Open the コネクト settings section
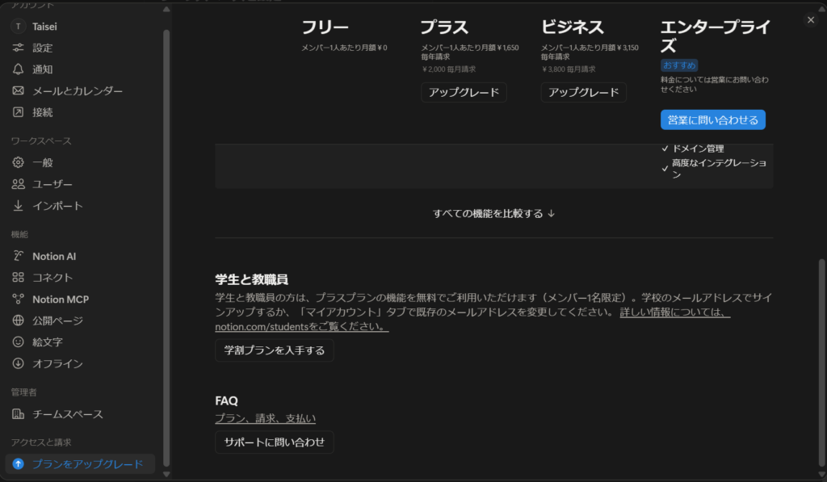This screenshot has height=482, width=827. click(x=52, y=278)
